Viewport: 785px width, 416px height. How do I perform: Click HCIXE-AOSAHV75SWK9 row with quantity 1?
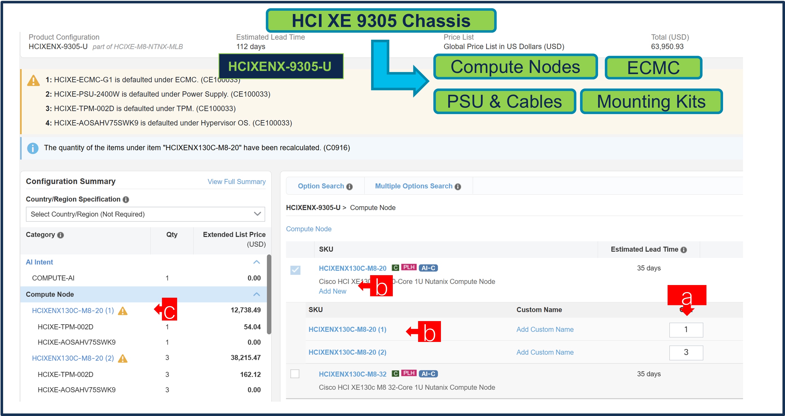coord(143,342)
